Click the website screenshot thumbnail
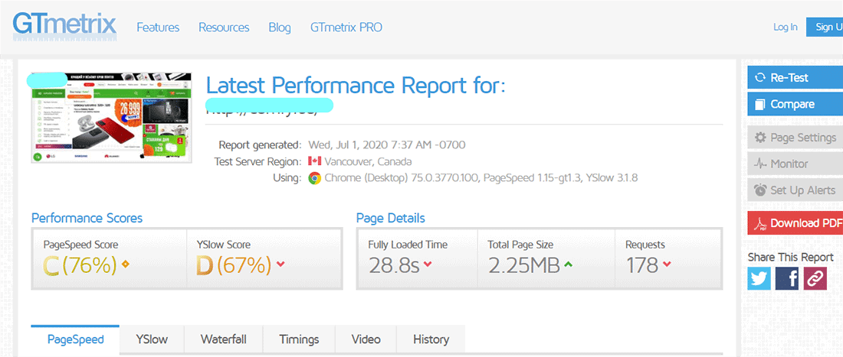This screenshot has width=843, height=357. 111,118
